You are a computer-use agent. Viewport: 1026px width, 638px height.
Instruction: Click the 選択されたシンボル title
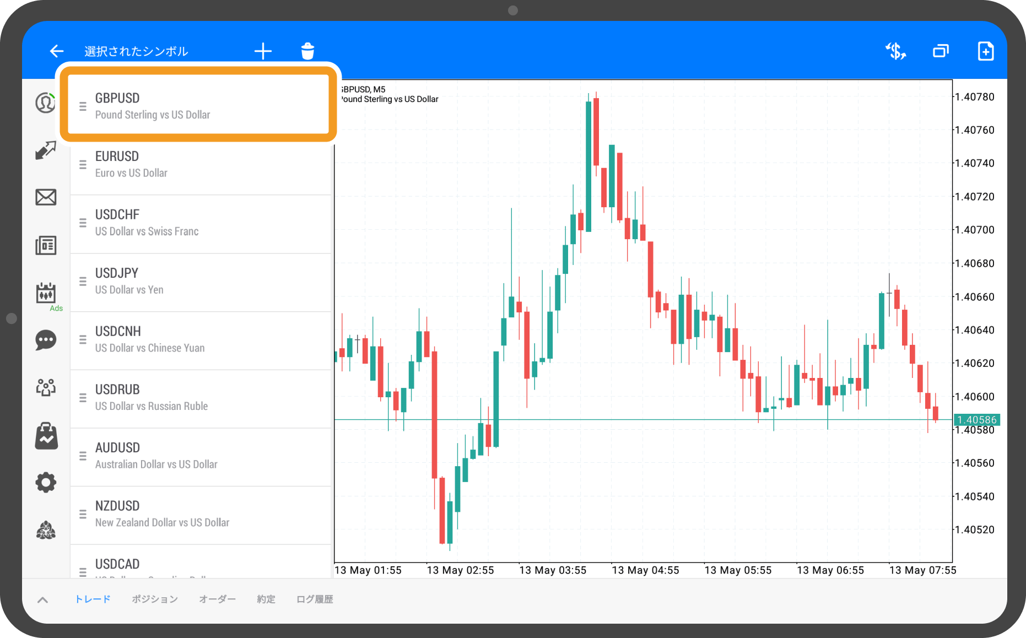[136, 51]
